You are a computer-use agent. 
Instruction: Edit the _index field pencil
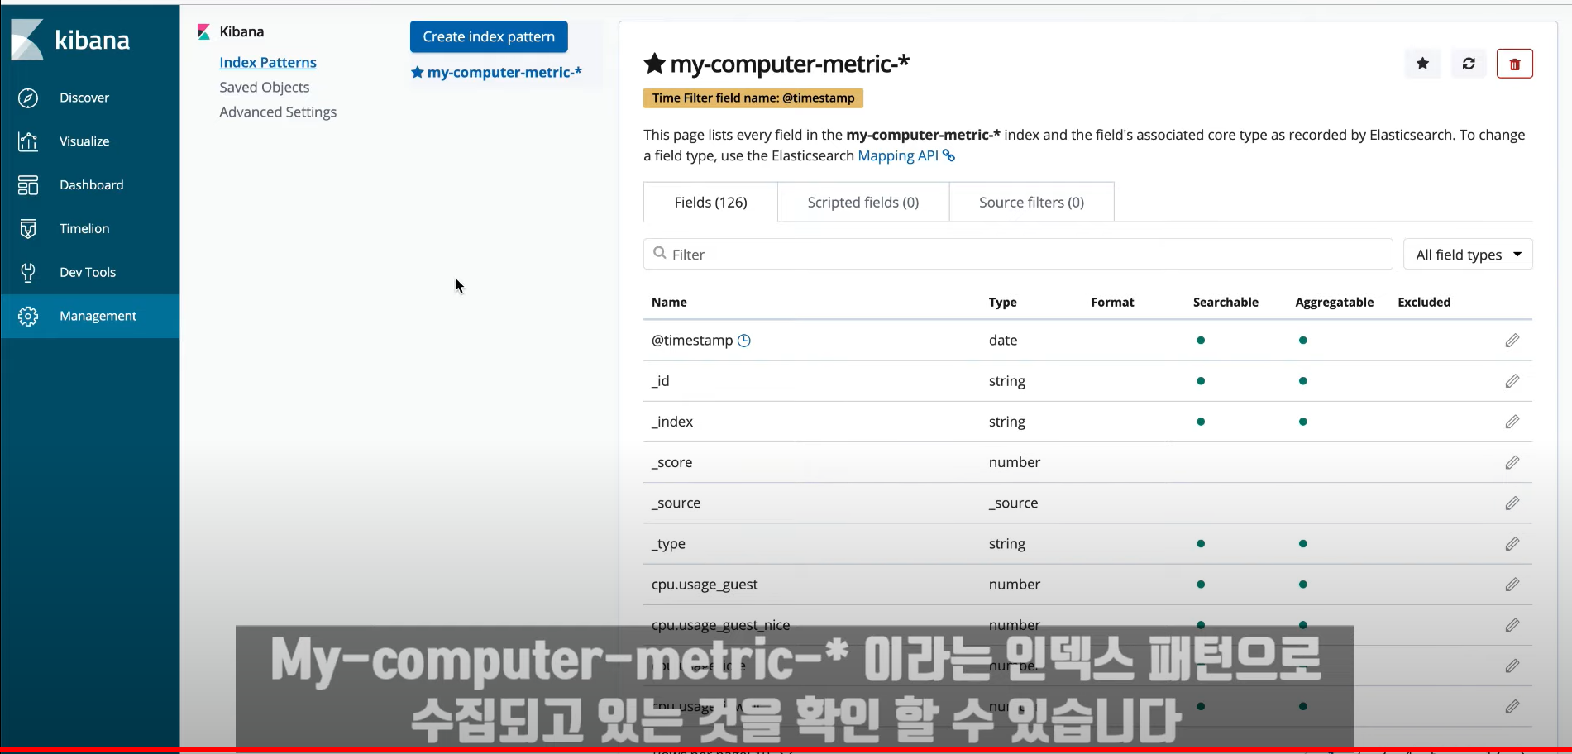1512,422
